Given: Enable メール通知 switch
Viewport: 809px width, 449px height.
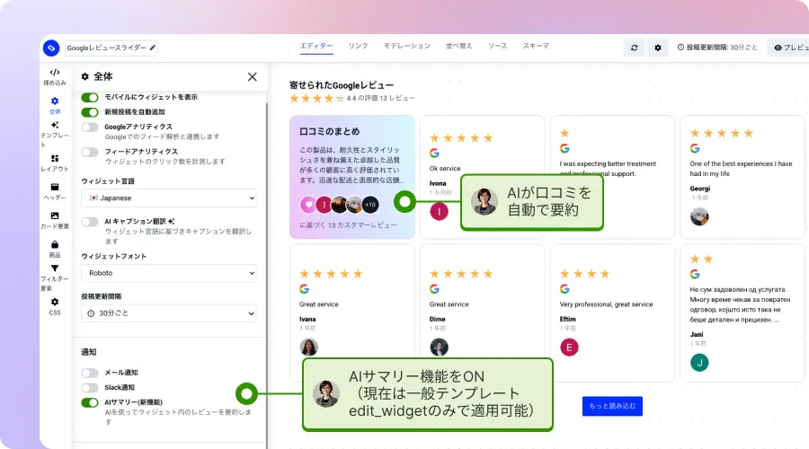Looking at the screenshot, I should point(90,373).
